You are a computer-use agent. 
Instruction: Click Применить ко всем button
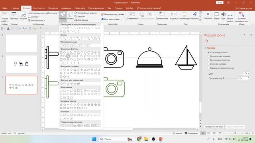pos(214,127)
